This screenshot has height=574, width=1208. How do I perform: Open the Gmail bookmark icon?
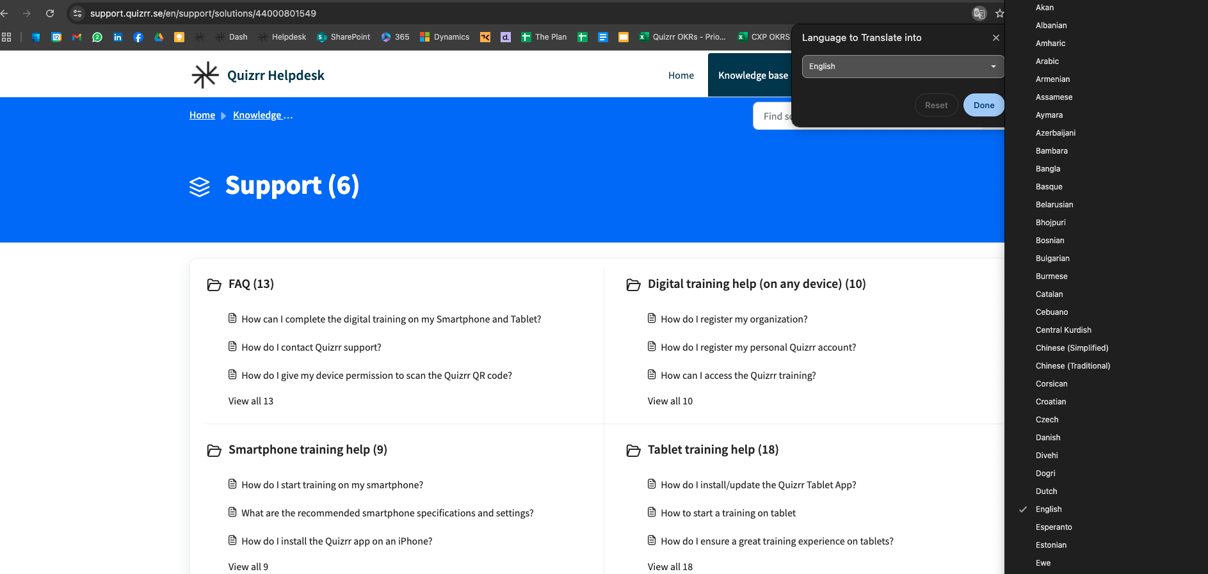coord(77,37)
